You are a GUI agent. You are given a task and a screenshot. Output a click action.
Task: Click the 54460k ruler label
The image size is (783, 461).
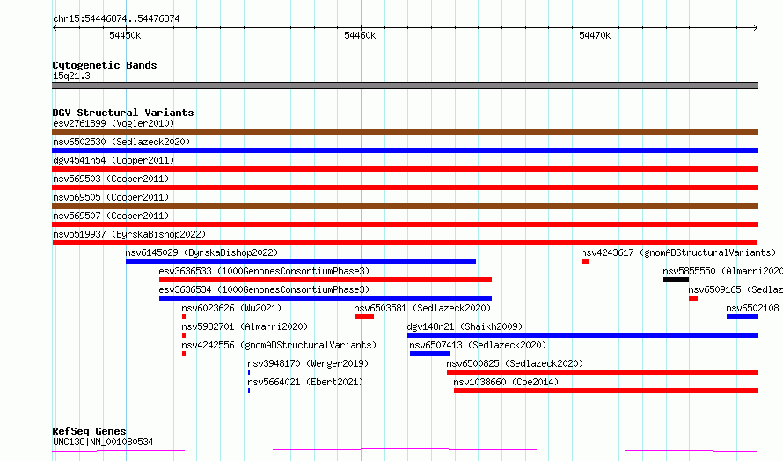pos(360,35)
